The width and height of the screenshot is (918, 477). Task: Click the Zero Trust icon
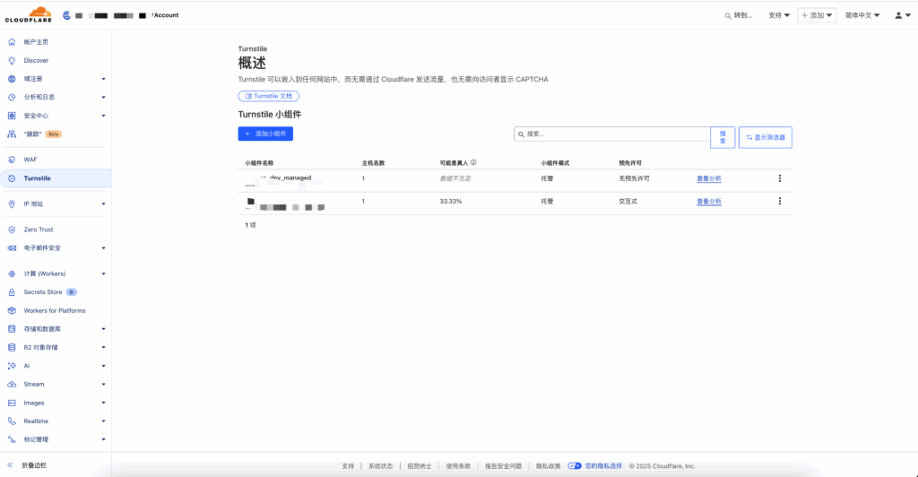click(12, 230)
